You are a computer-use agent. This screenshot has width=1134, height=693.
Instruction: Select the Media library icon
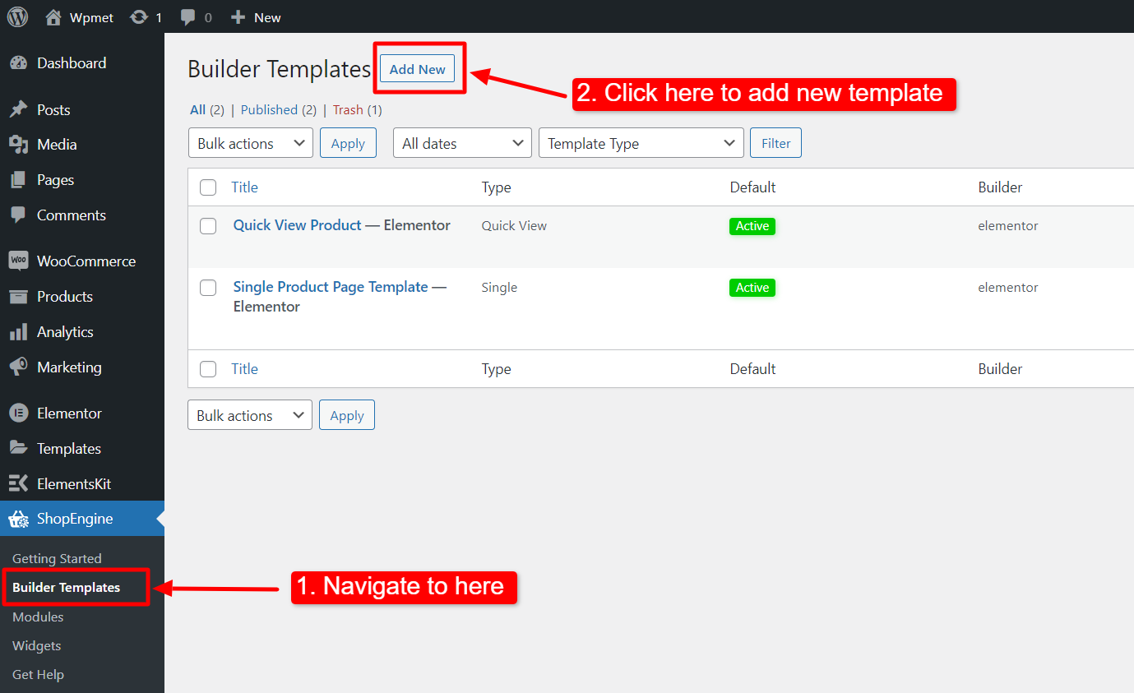18,144
